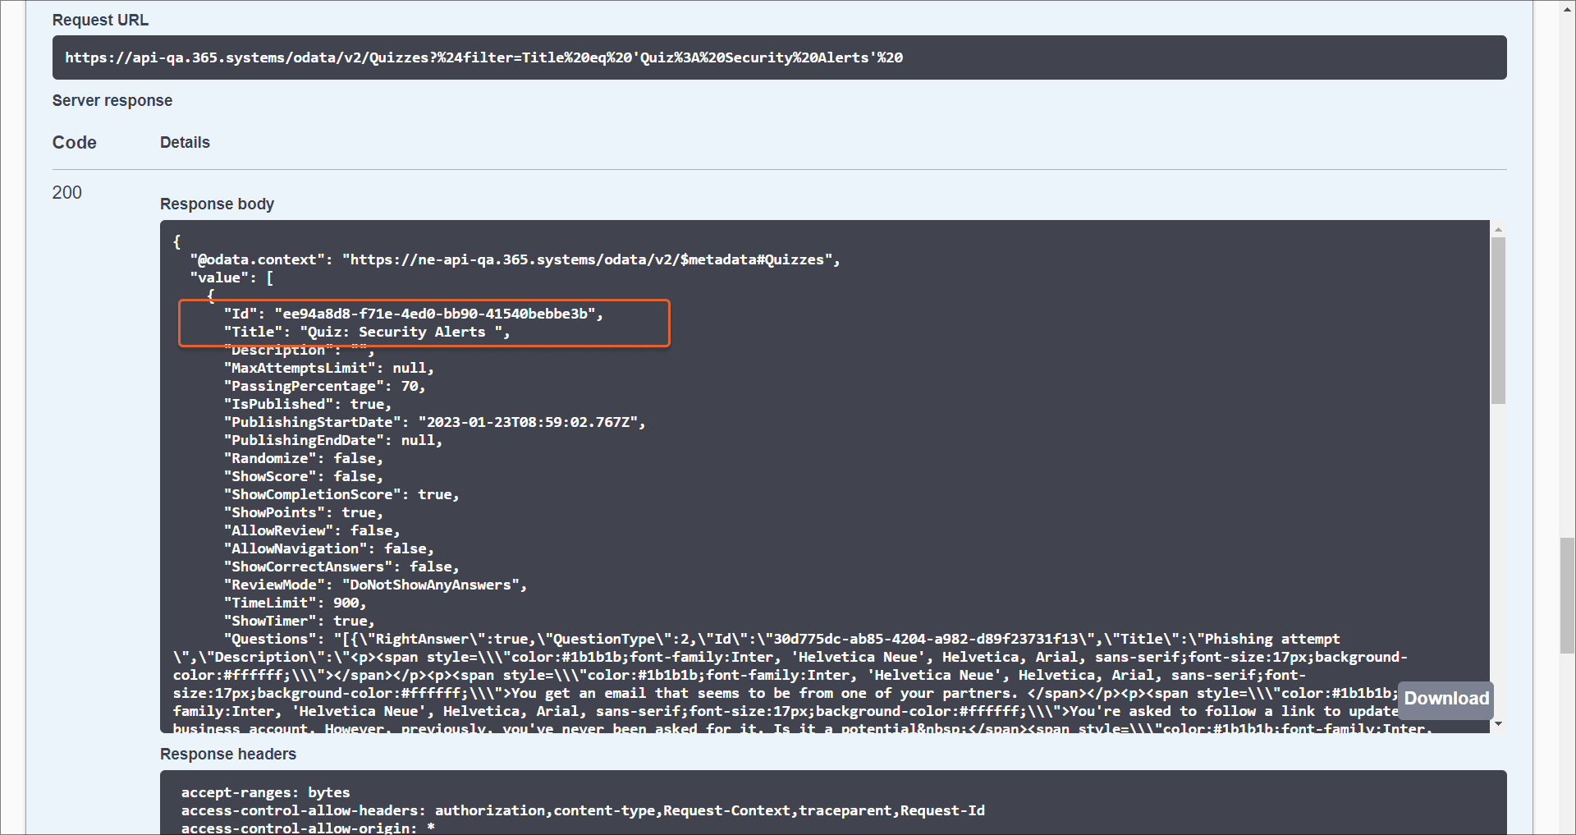
Task: Click the PassingPercentage line in the JSON
Action: tap(324, 386)
